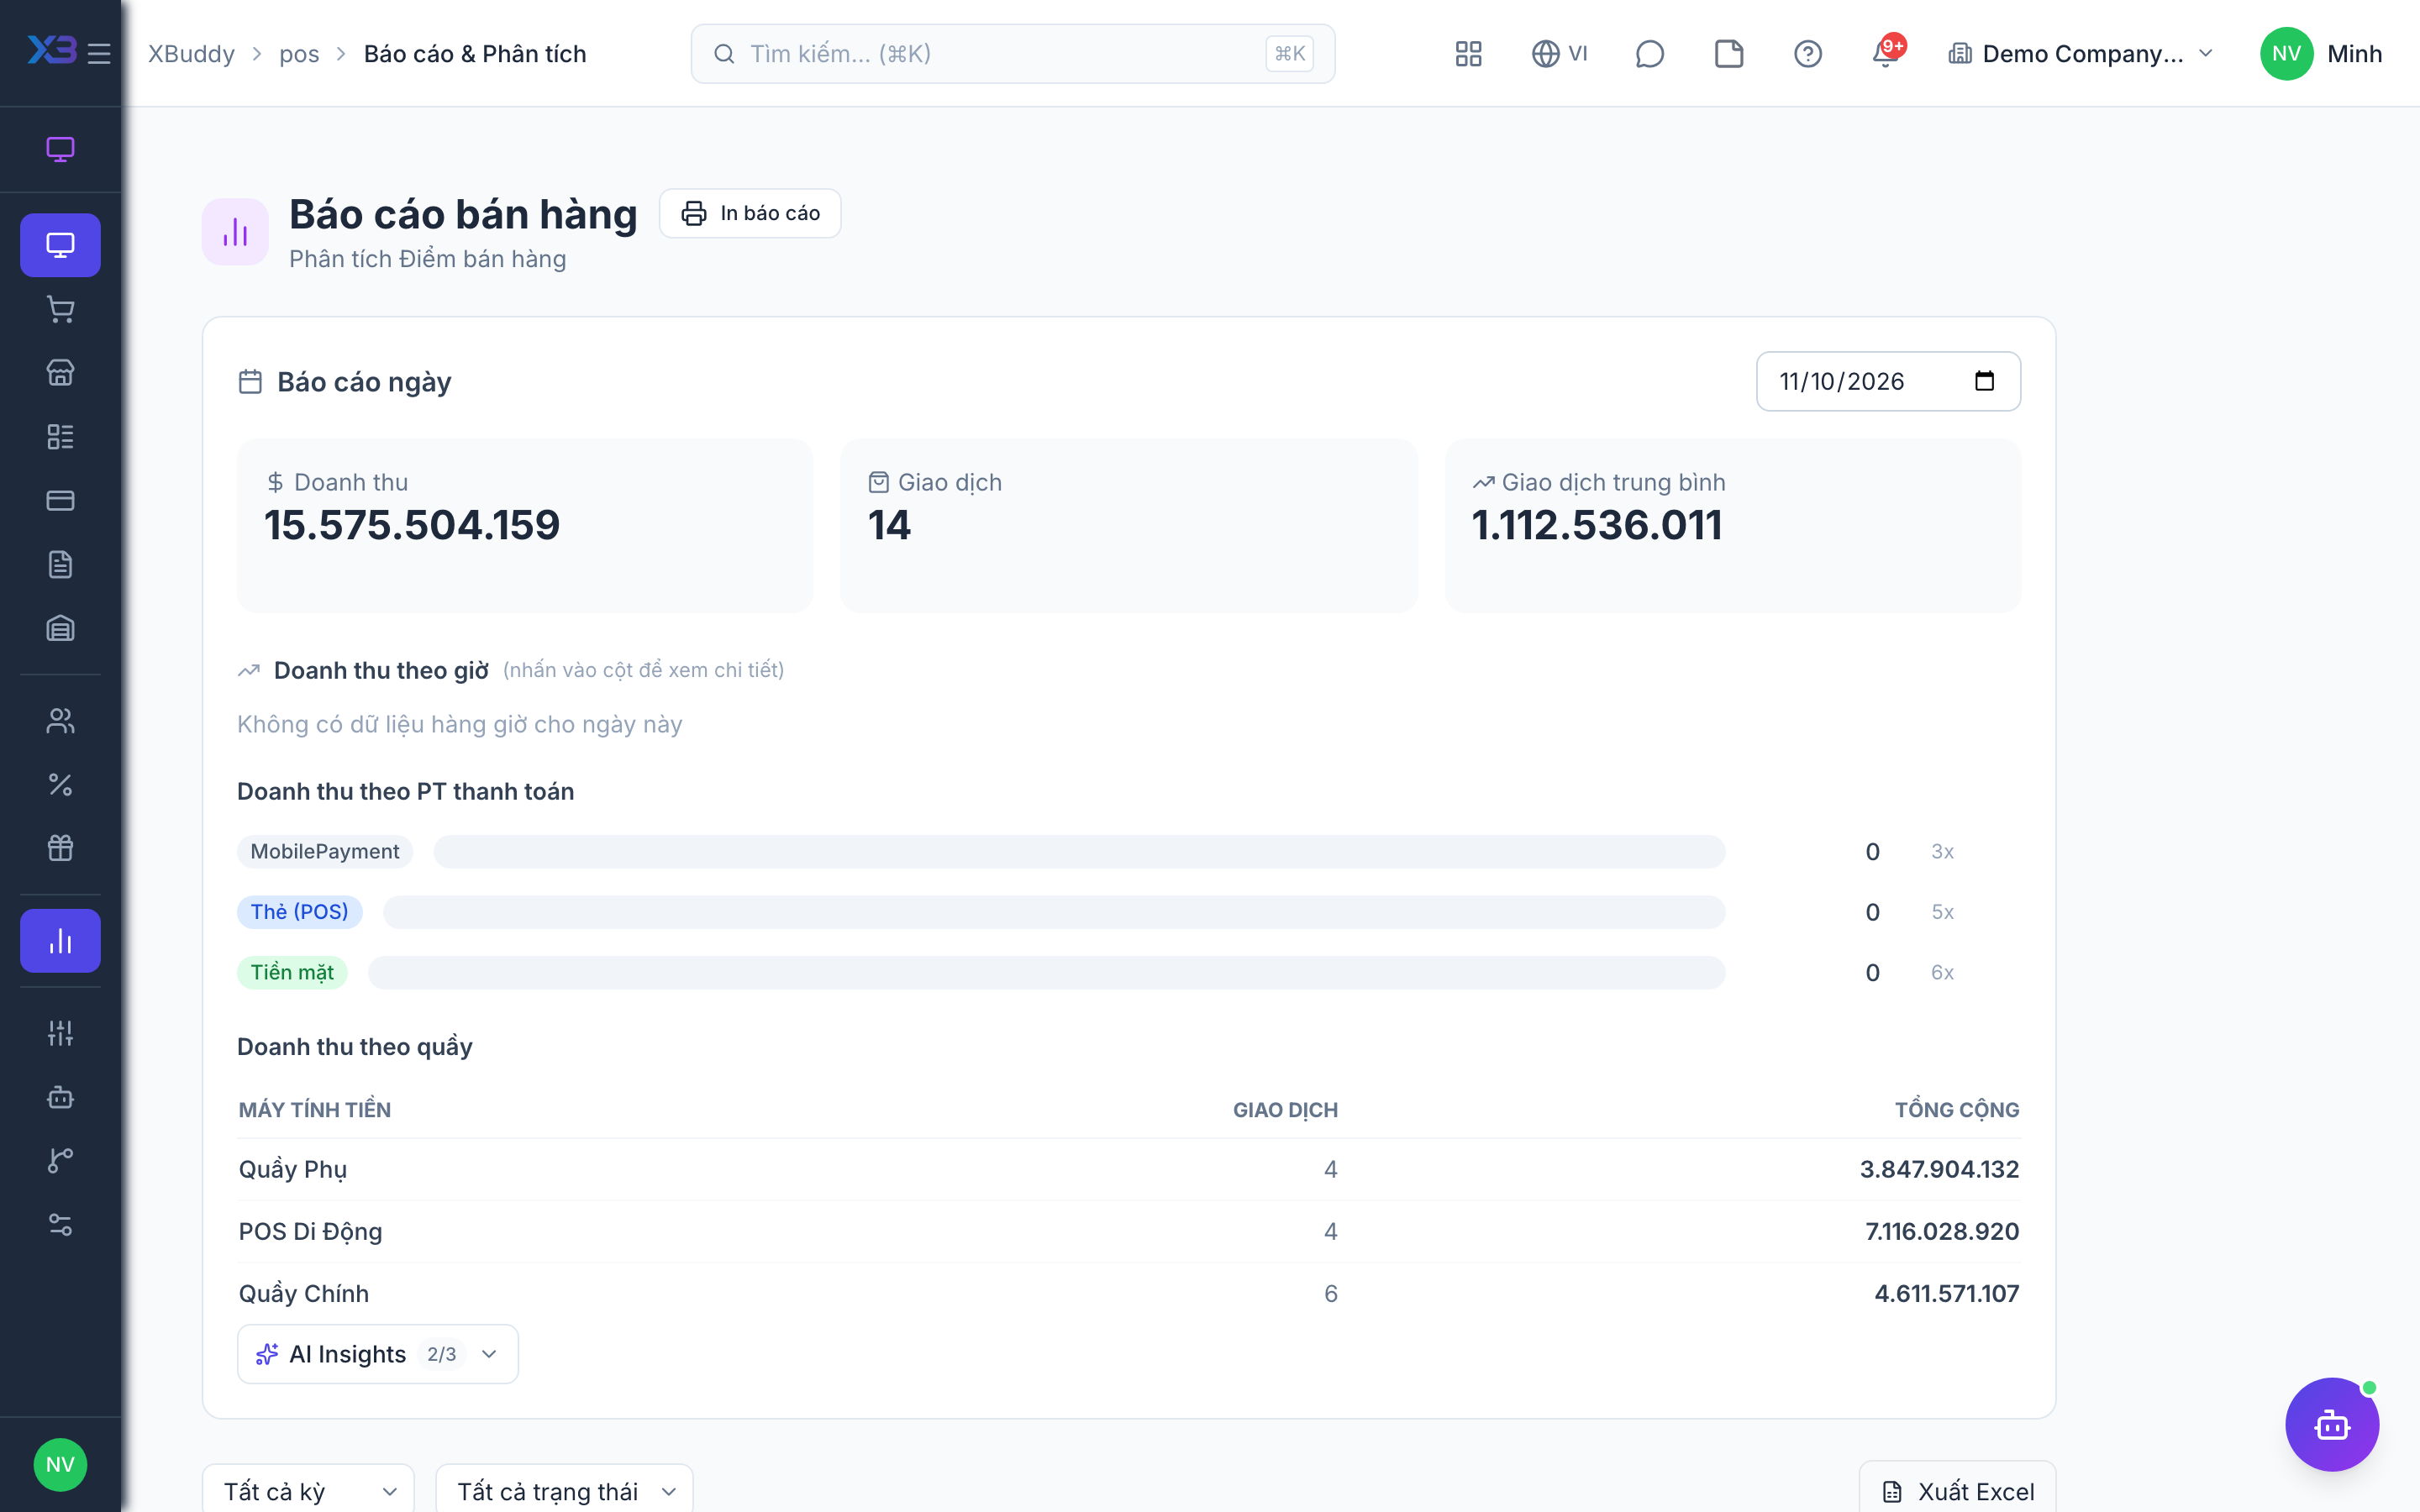
Task: Open the Tất cả trạng thái dropdown
Action: [565, 1491]
